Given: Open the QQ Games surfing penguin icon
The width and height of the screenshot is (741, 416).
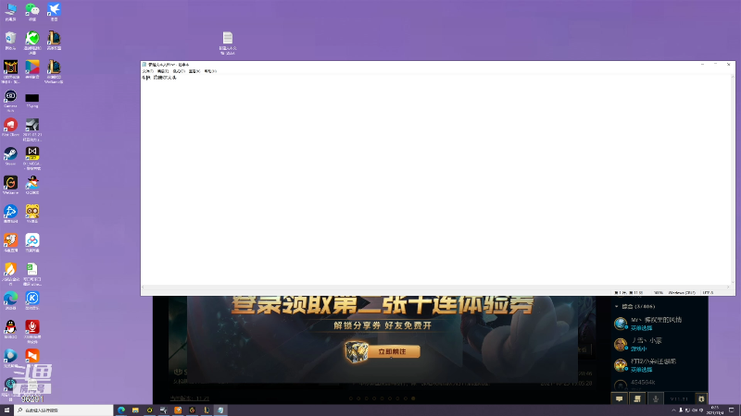Looking at the screenshot, I should point(32,184).
